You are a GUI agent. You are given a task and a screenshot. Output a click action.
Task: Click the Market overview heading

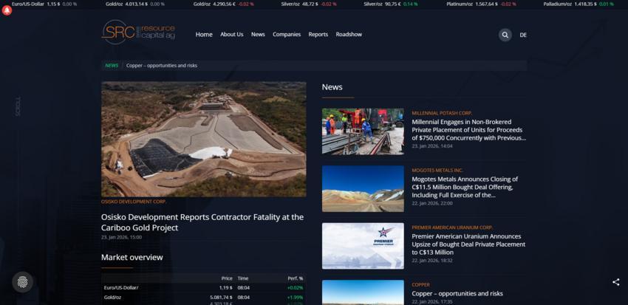pyautogui.click(x=132, y=258)
